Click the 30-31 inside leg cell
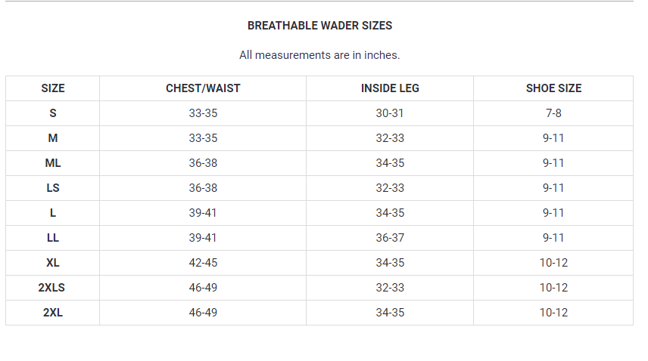The image size is (648, 361). click(390, 113)
